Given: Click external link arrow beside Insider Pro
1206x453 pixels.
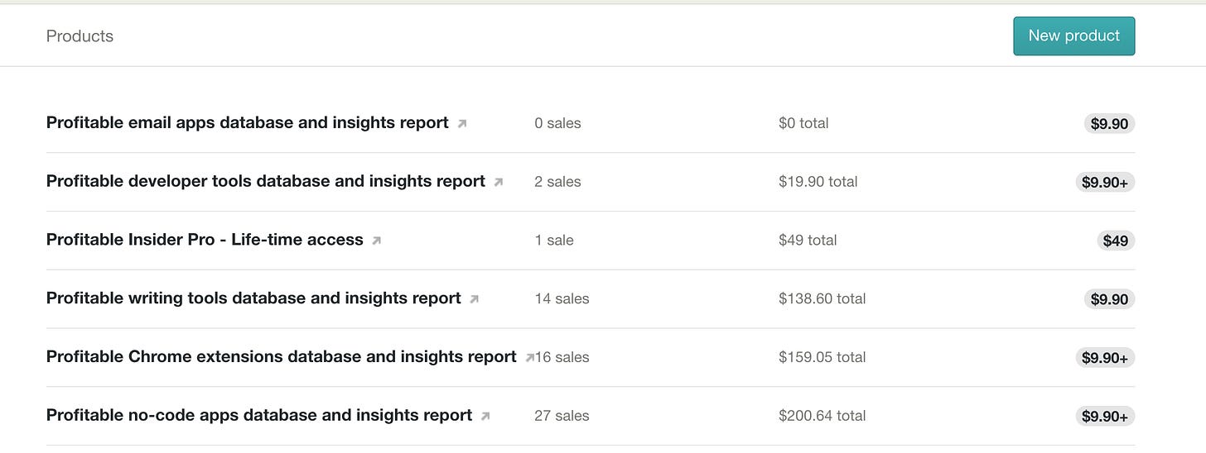Looking at the screenshot, I should tap(377, 241).
